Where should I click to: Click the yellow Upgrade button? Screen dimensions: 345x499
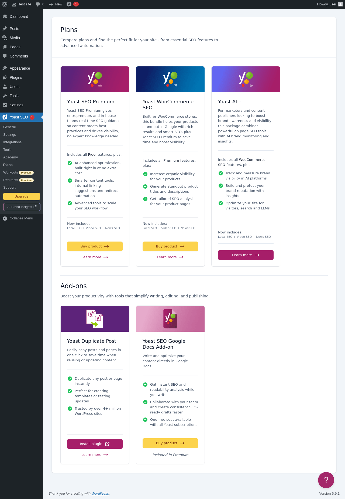click(x=22, y=196)
